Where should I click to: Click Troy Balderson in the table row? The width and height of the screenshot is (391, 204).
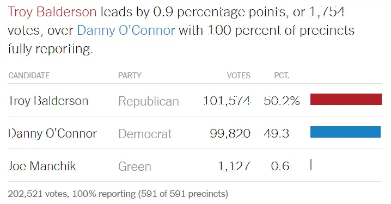(48, 101)
